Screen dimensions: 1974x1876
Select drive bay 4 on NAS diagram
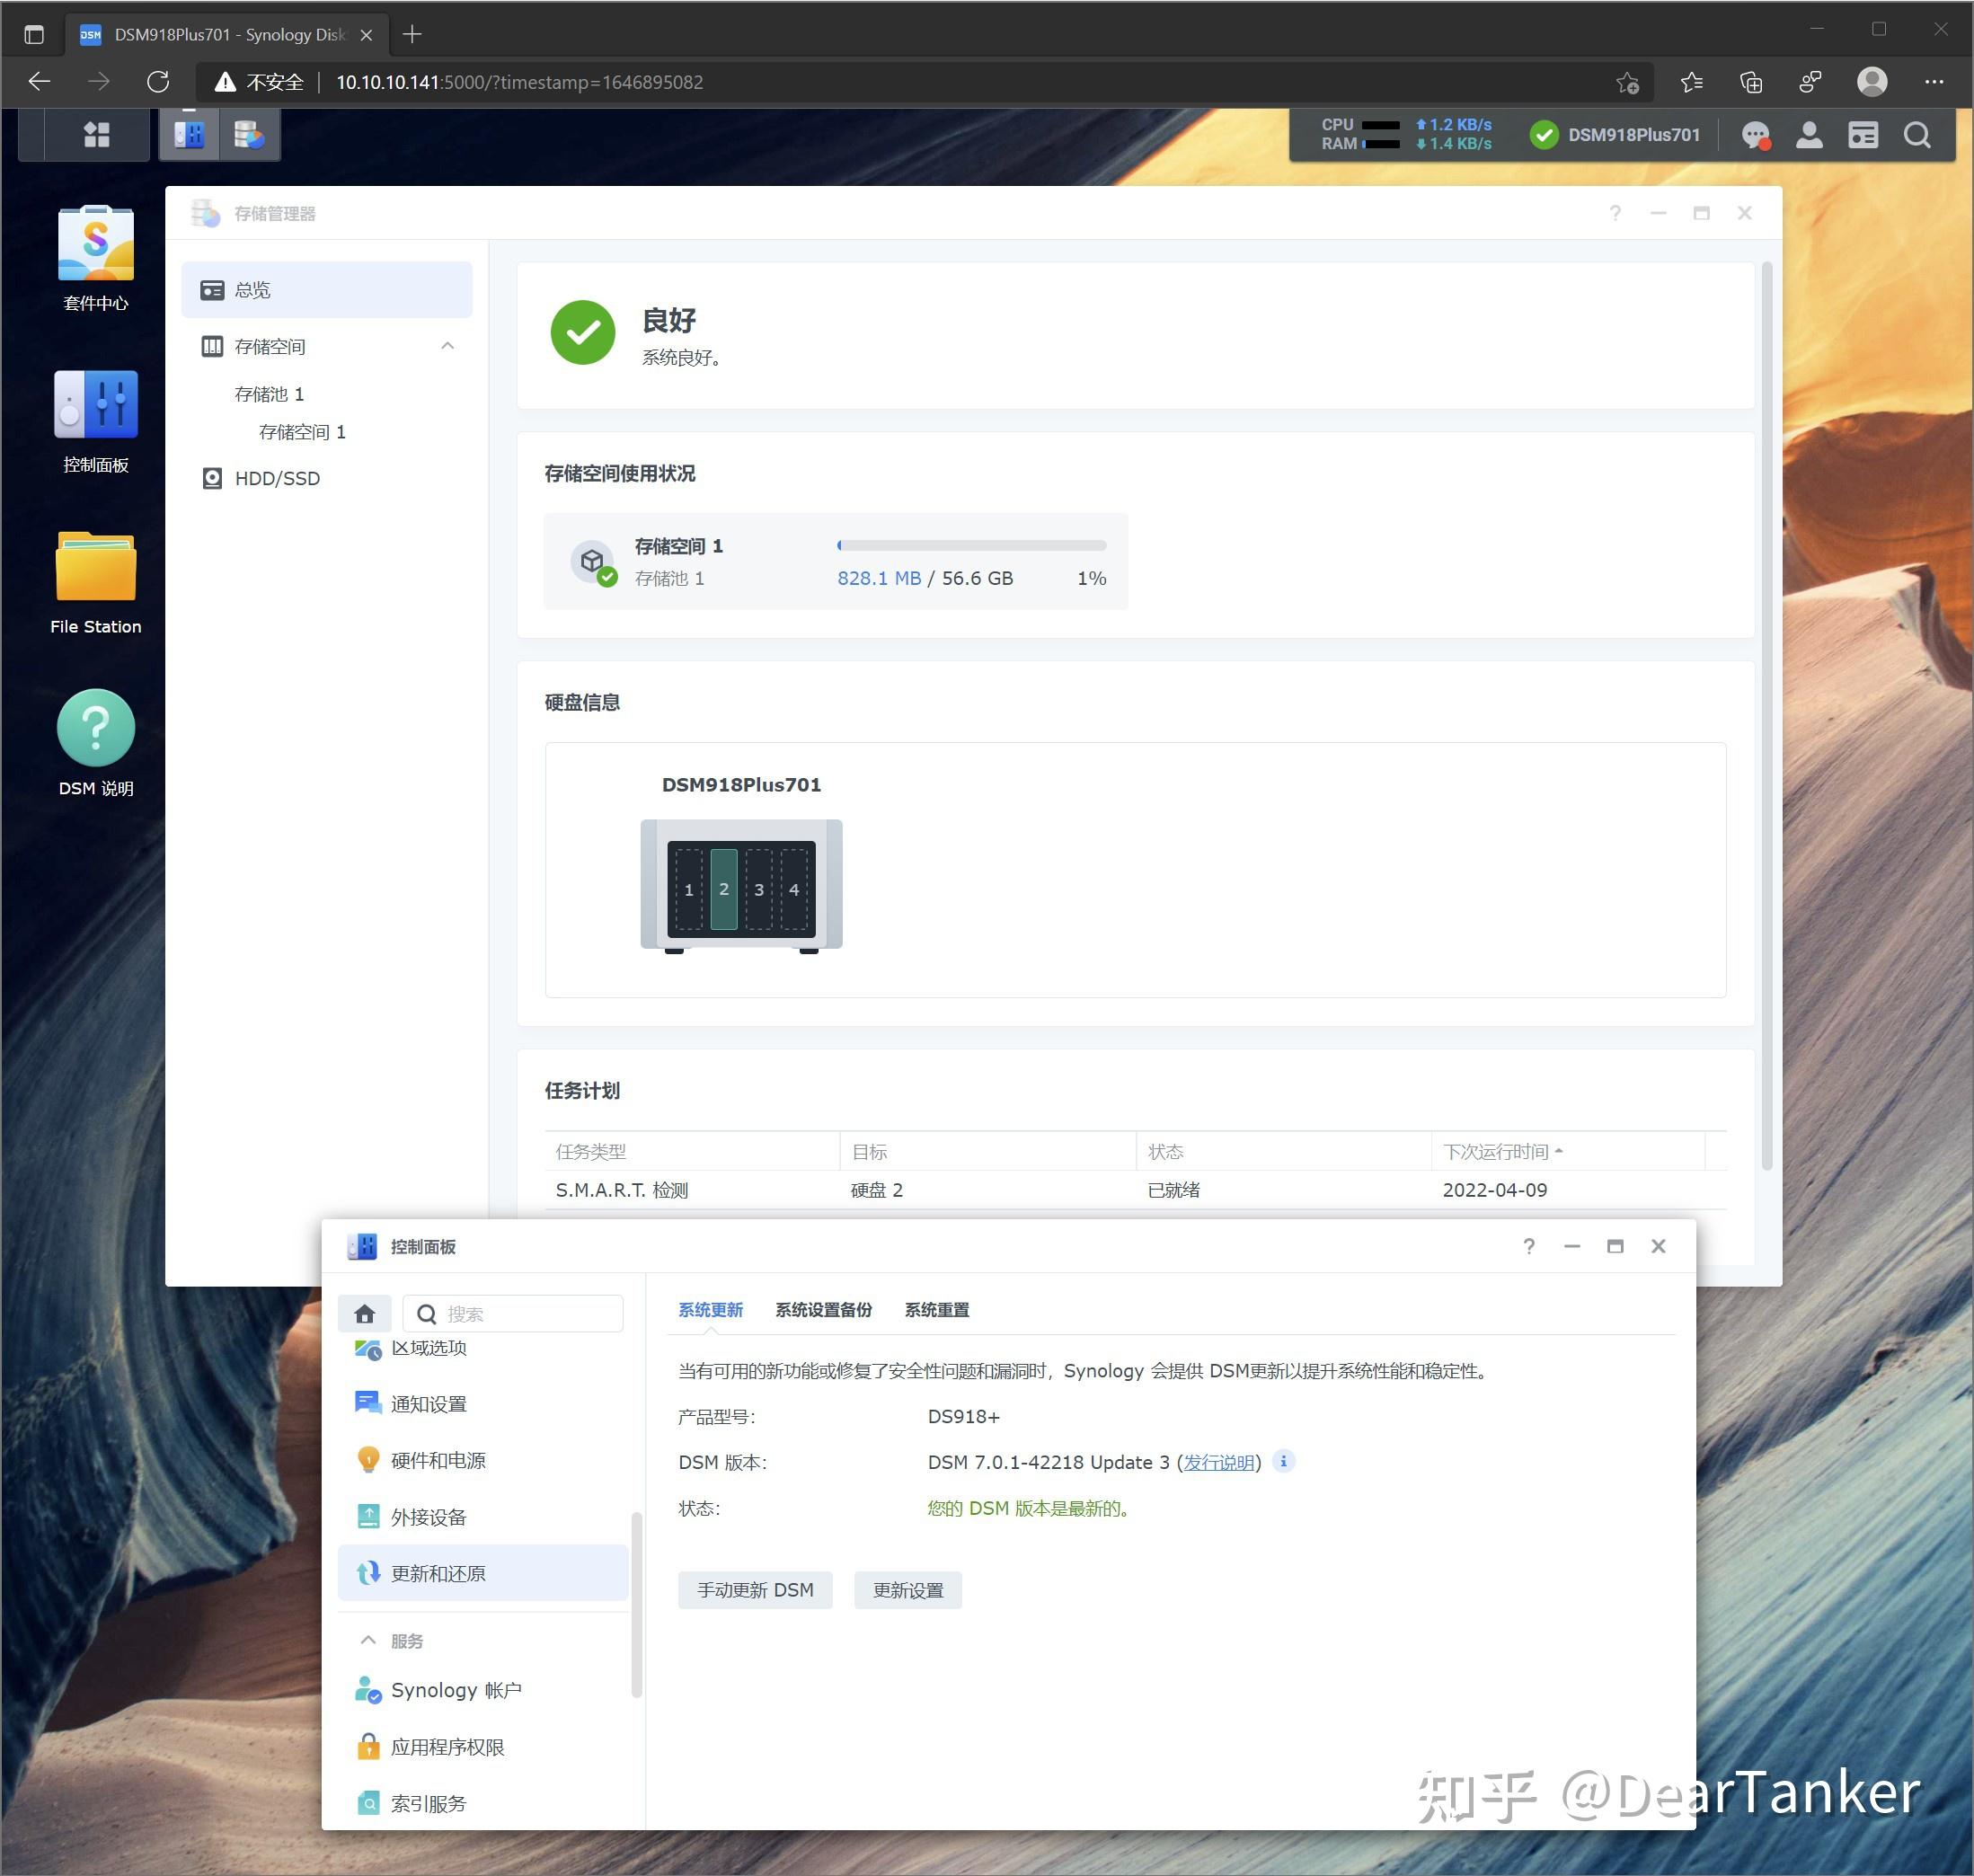[794, 889]
